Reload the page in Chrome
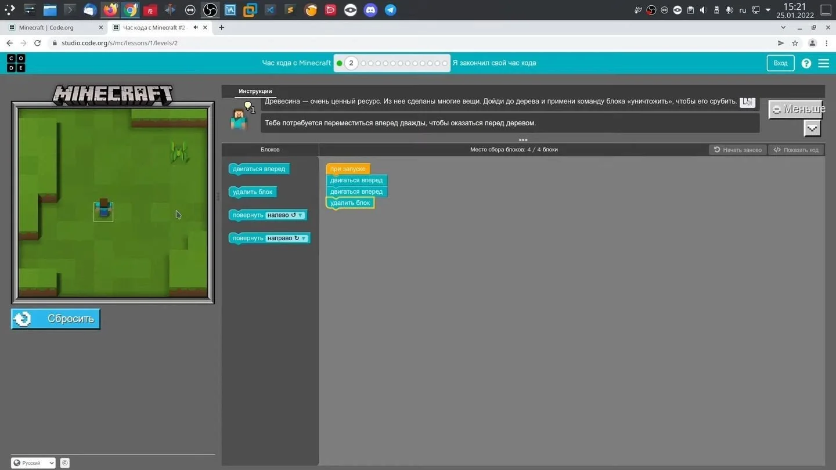Screen dimensions: 836x470 38,43
